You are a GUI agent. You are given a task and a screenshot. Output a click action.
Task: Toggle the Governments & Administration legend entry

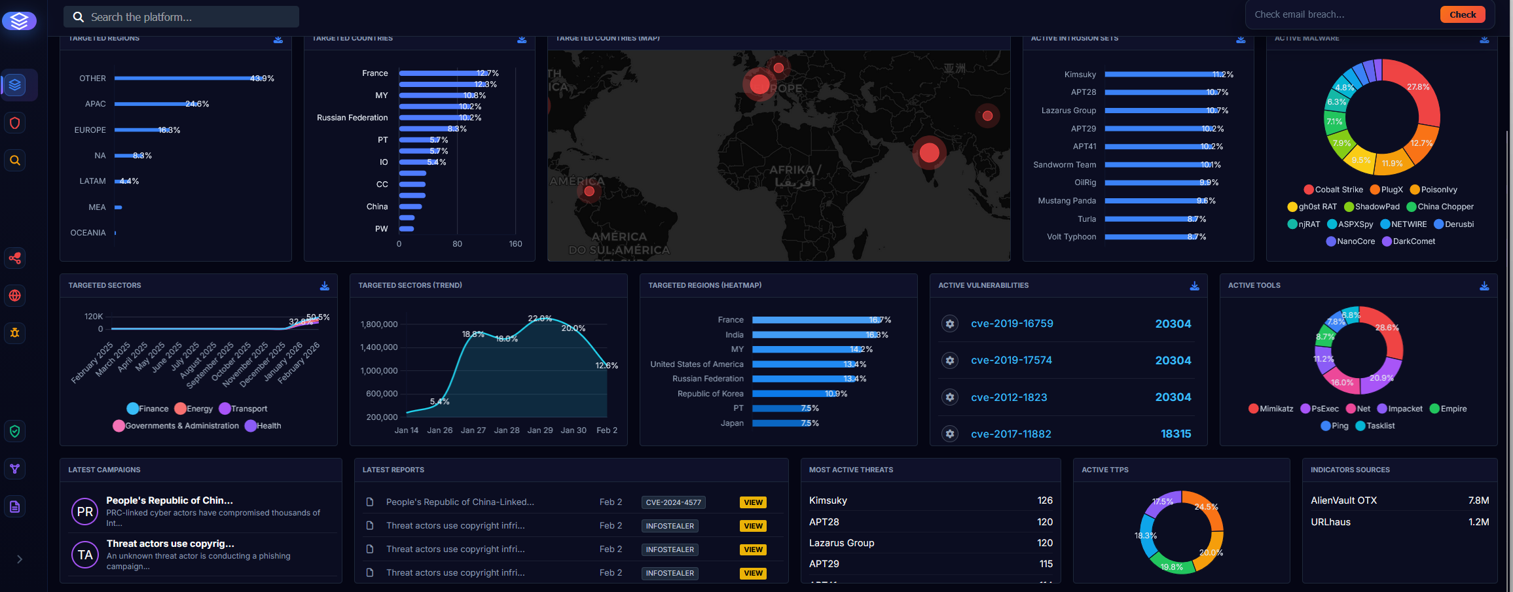coord(176,426)
